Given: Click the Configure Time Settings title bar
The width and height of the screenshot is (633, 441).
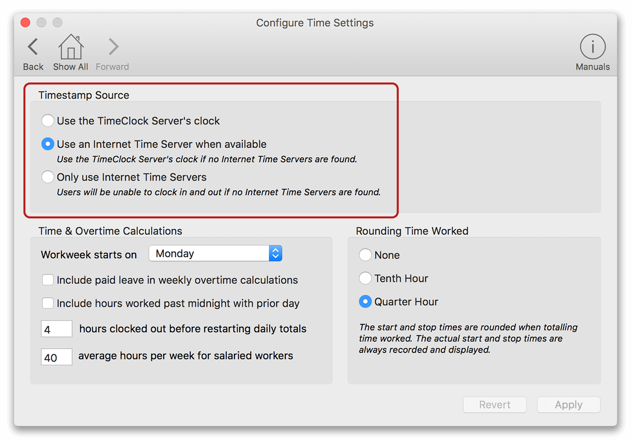Looking at the screenshot, I should point(314,23).
